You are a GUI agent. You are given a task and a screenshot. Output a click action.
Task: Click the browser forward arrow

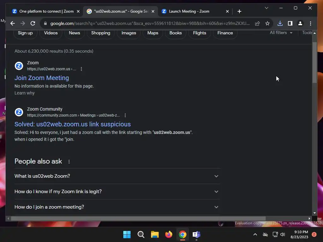pos(23,23)
